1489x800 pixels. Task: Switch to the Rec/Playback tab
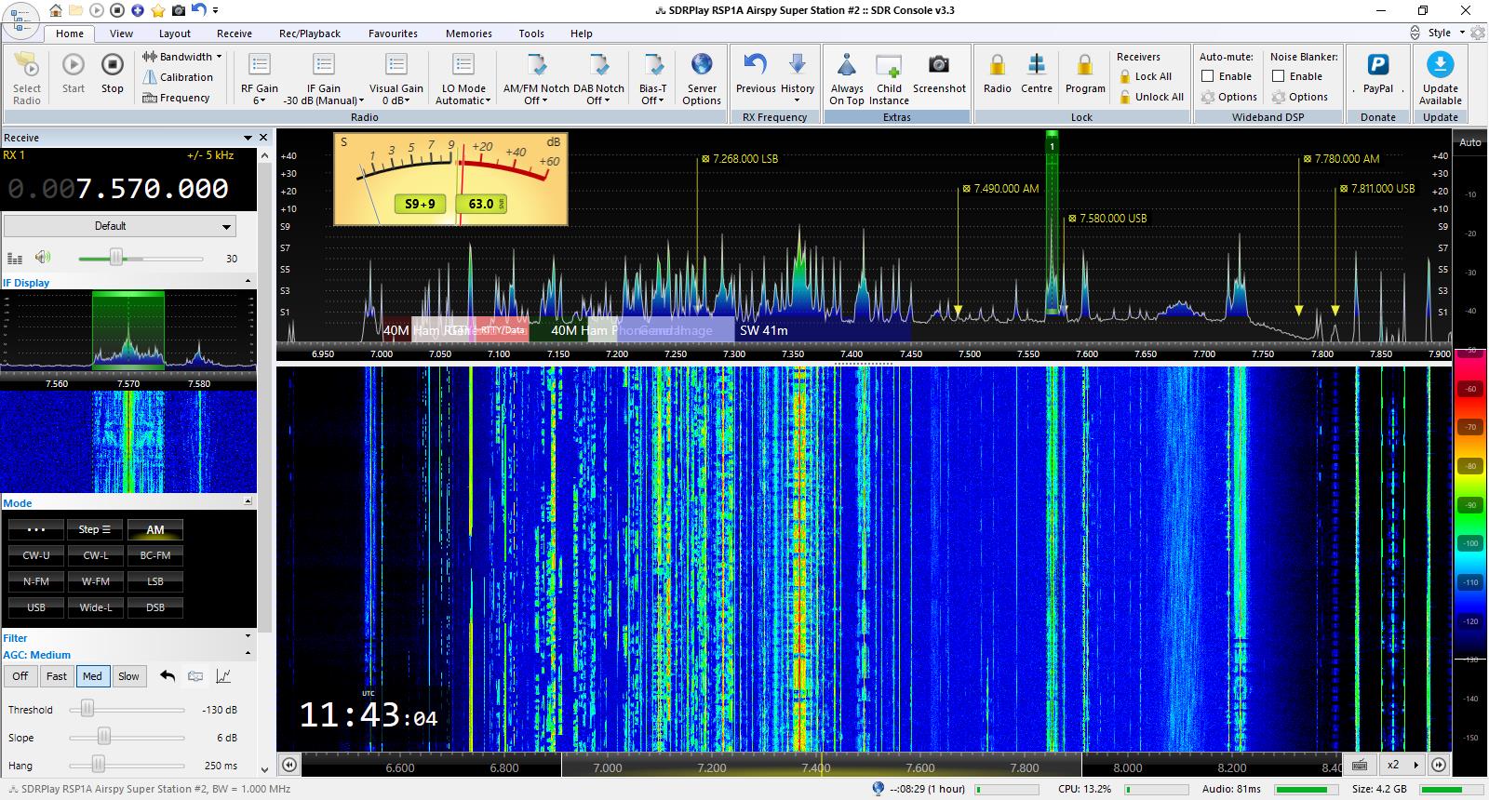pyautogui.click(x=310, y=33)
